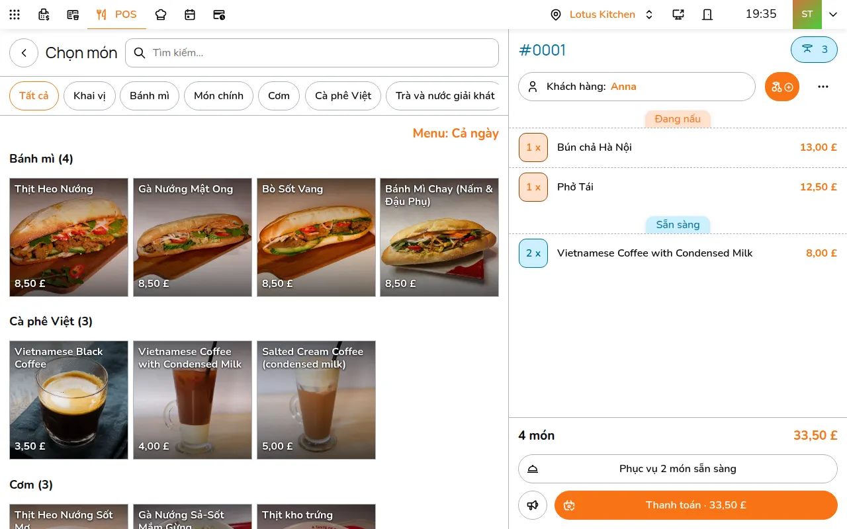847x529 pixels.
Task: Select the Tất cả category filter
Action: 34,96
